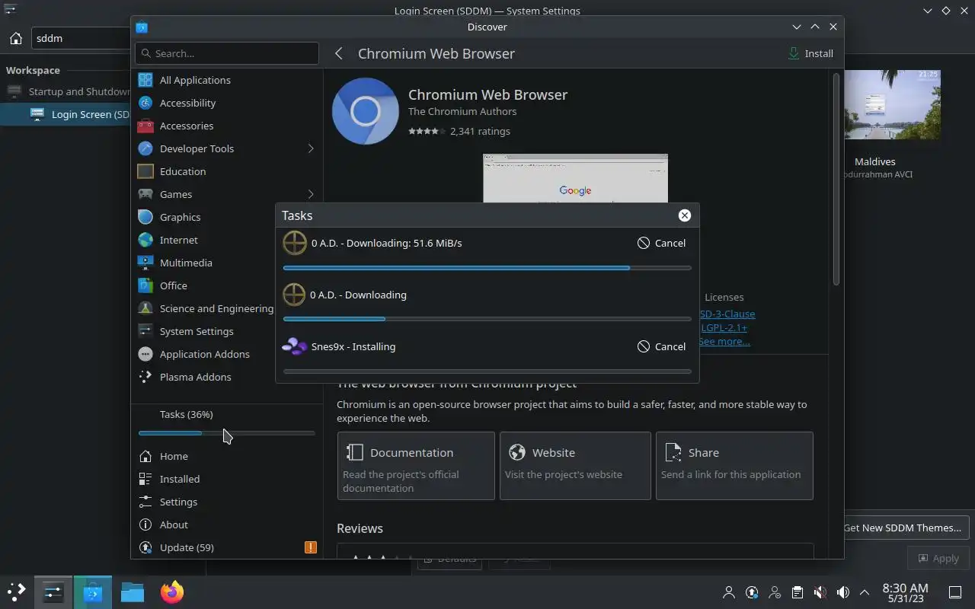Open Update (59) page
Screen dimensions: 975x609
[x=227, y=547]
